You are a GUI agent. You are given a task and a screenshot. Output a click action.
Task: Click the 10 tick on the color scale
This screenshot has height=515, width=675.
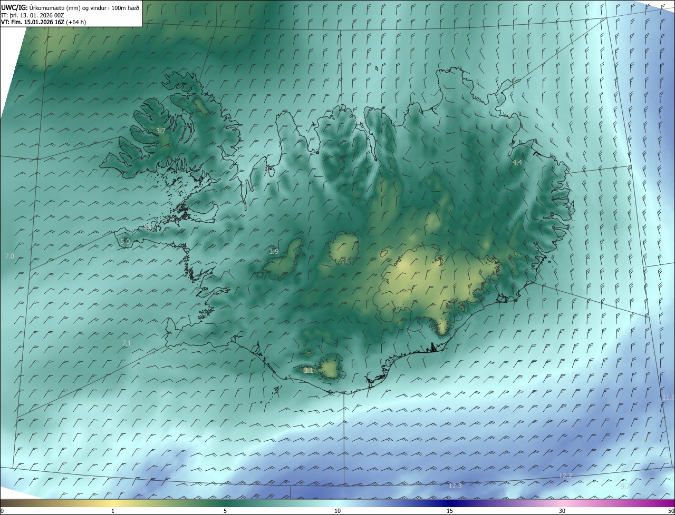tap(337, 511)
